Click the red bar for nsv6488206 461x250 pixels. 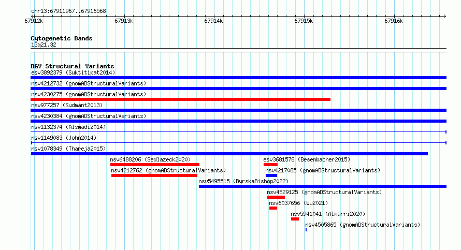155,165
